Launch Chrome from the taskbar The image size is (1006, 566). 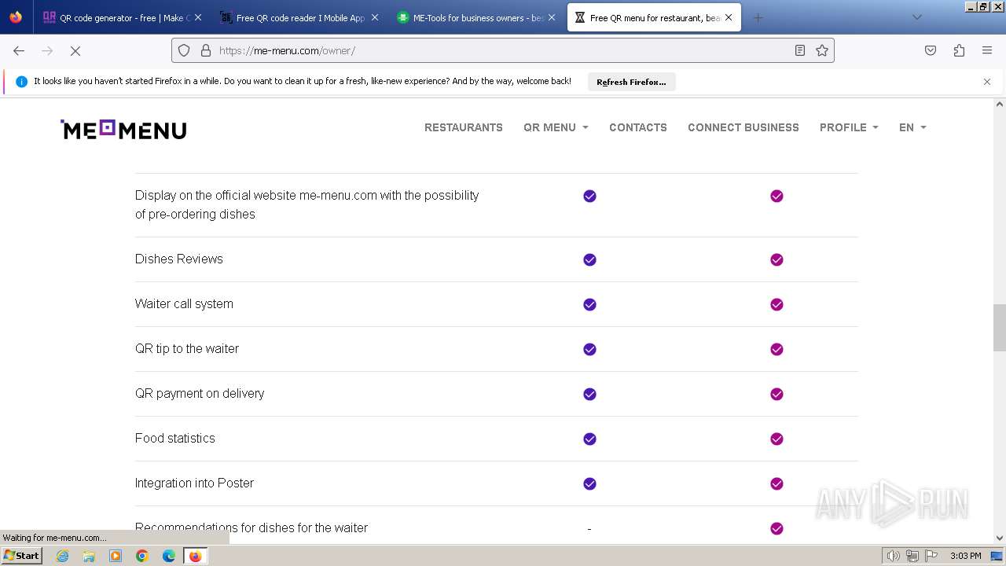pyautogui.click(x=142, y=556)
